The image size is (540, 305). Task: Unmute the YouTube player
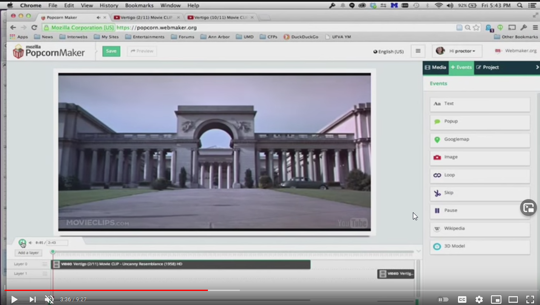point(49,299)
